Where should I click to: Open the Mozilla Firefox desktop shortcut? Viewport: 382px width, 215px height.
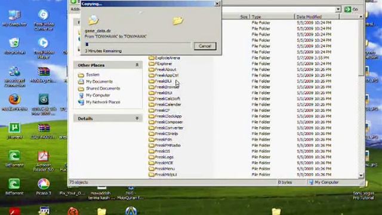coord(14,102)
